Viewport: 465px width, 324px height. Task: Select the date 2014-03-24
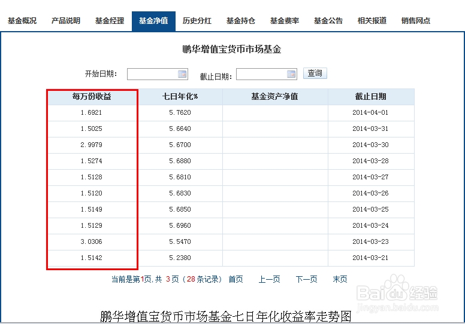pos(370,225)
